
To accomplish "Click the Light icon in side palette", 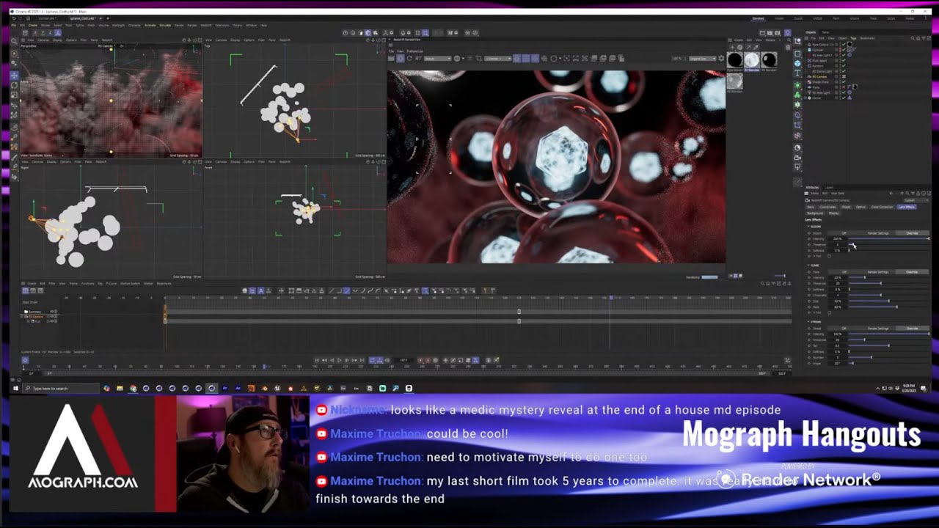I will [797, 166].
